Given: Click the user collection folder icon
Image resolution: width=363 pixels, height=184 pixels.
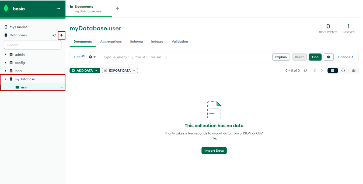Looking at the screenshot, I should pos(17,87).
